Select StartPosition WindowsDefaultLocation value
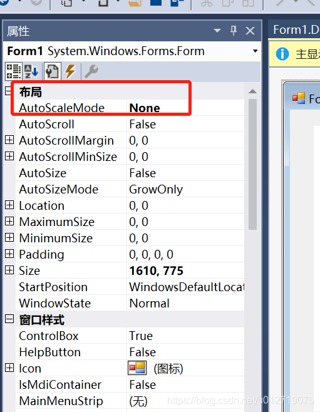This screenshot has width=320, height=412. [x=185, y=287]
